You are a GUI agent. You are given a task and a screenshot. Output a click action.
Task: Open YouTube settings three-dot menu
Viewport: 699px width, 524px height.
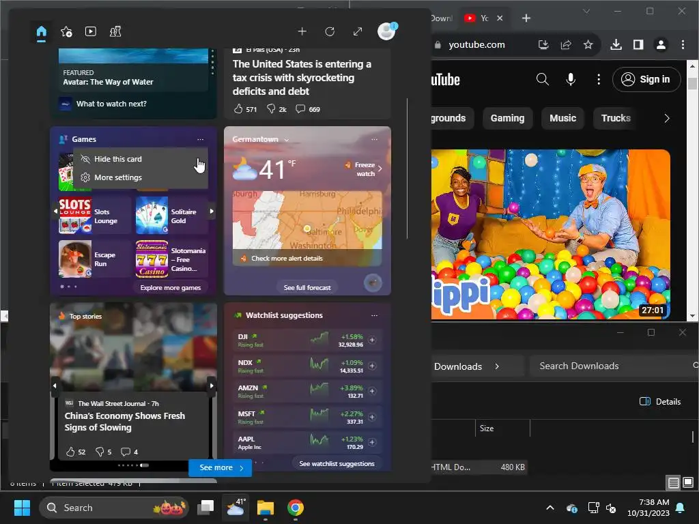(x=599, y=79)
